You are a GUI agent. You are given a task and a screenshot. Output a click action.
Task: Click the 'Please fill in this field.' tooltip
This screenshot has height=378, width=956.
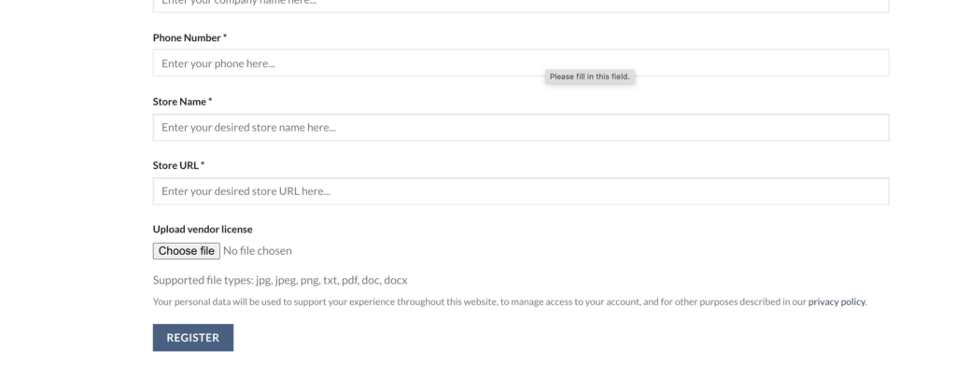point(590,77)
